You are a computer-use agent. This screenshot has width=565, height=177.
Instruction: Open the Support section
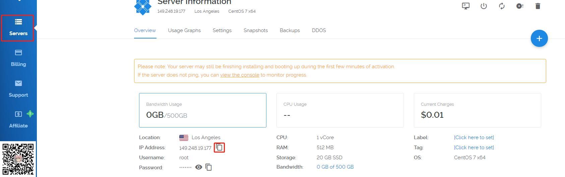point(18,89)
